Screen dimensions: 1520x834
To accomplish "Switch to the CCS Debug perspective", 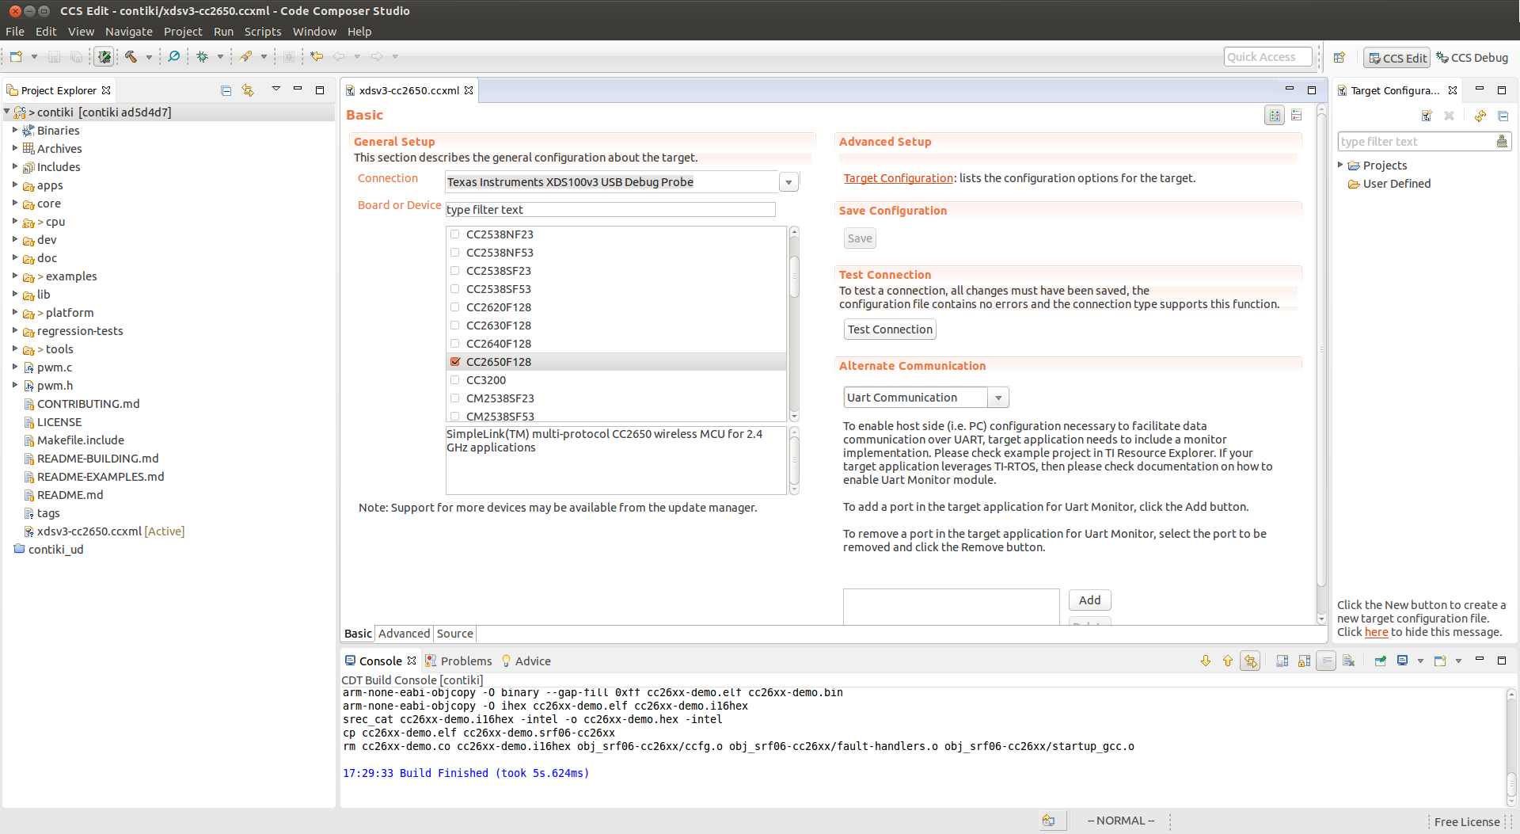I will click(x=1472, y=58).
